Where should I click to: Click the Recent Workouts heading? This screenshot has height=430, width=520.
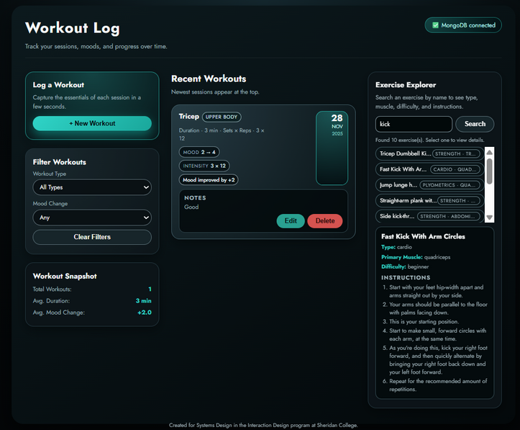(209, 79)
